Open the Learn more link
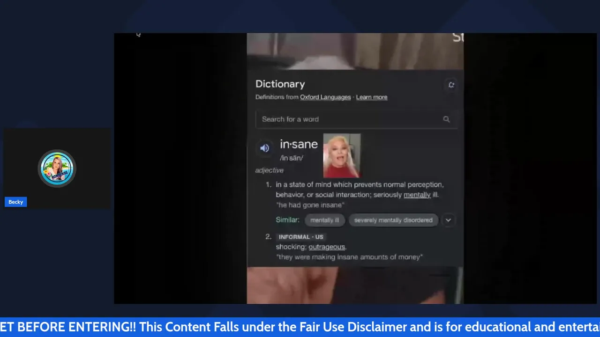The height and width of the screenshot is (337, 600). click(372, 97)
